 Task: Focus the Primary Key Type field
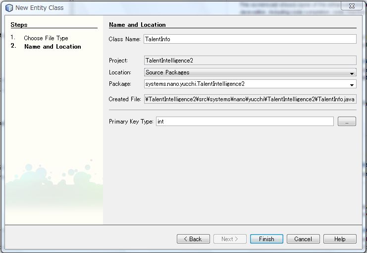pos(244,122)
